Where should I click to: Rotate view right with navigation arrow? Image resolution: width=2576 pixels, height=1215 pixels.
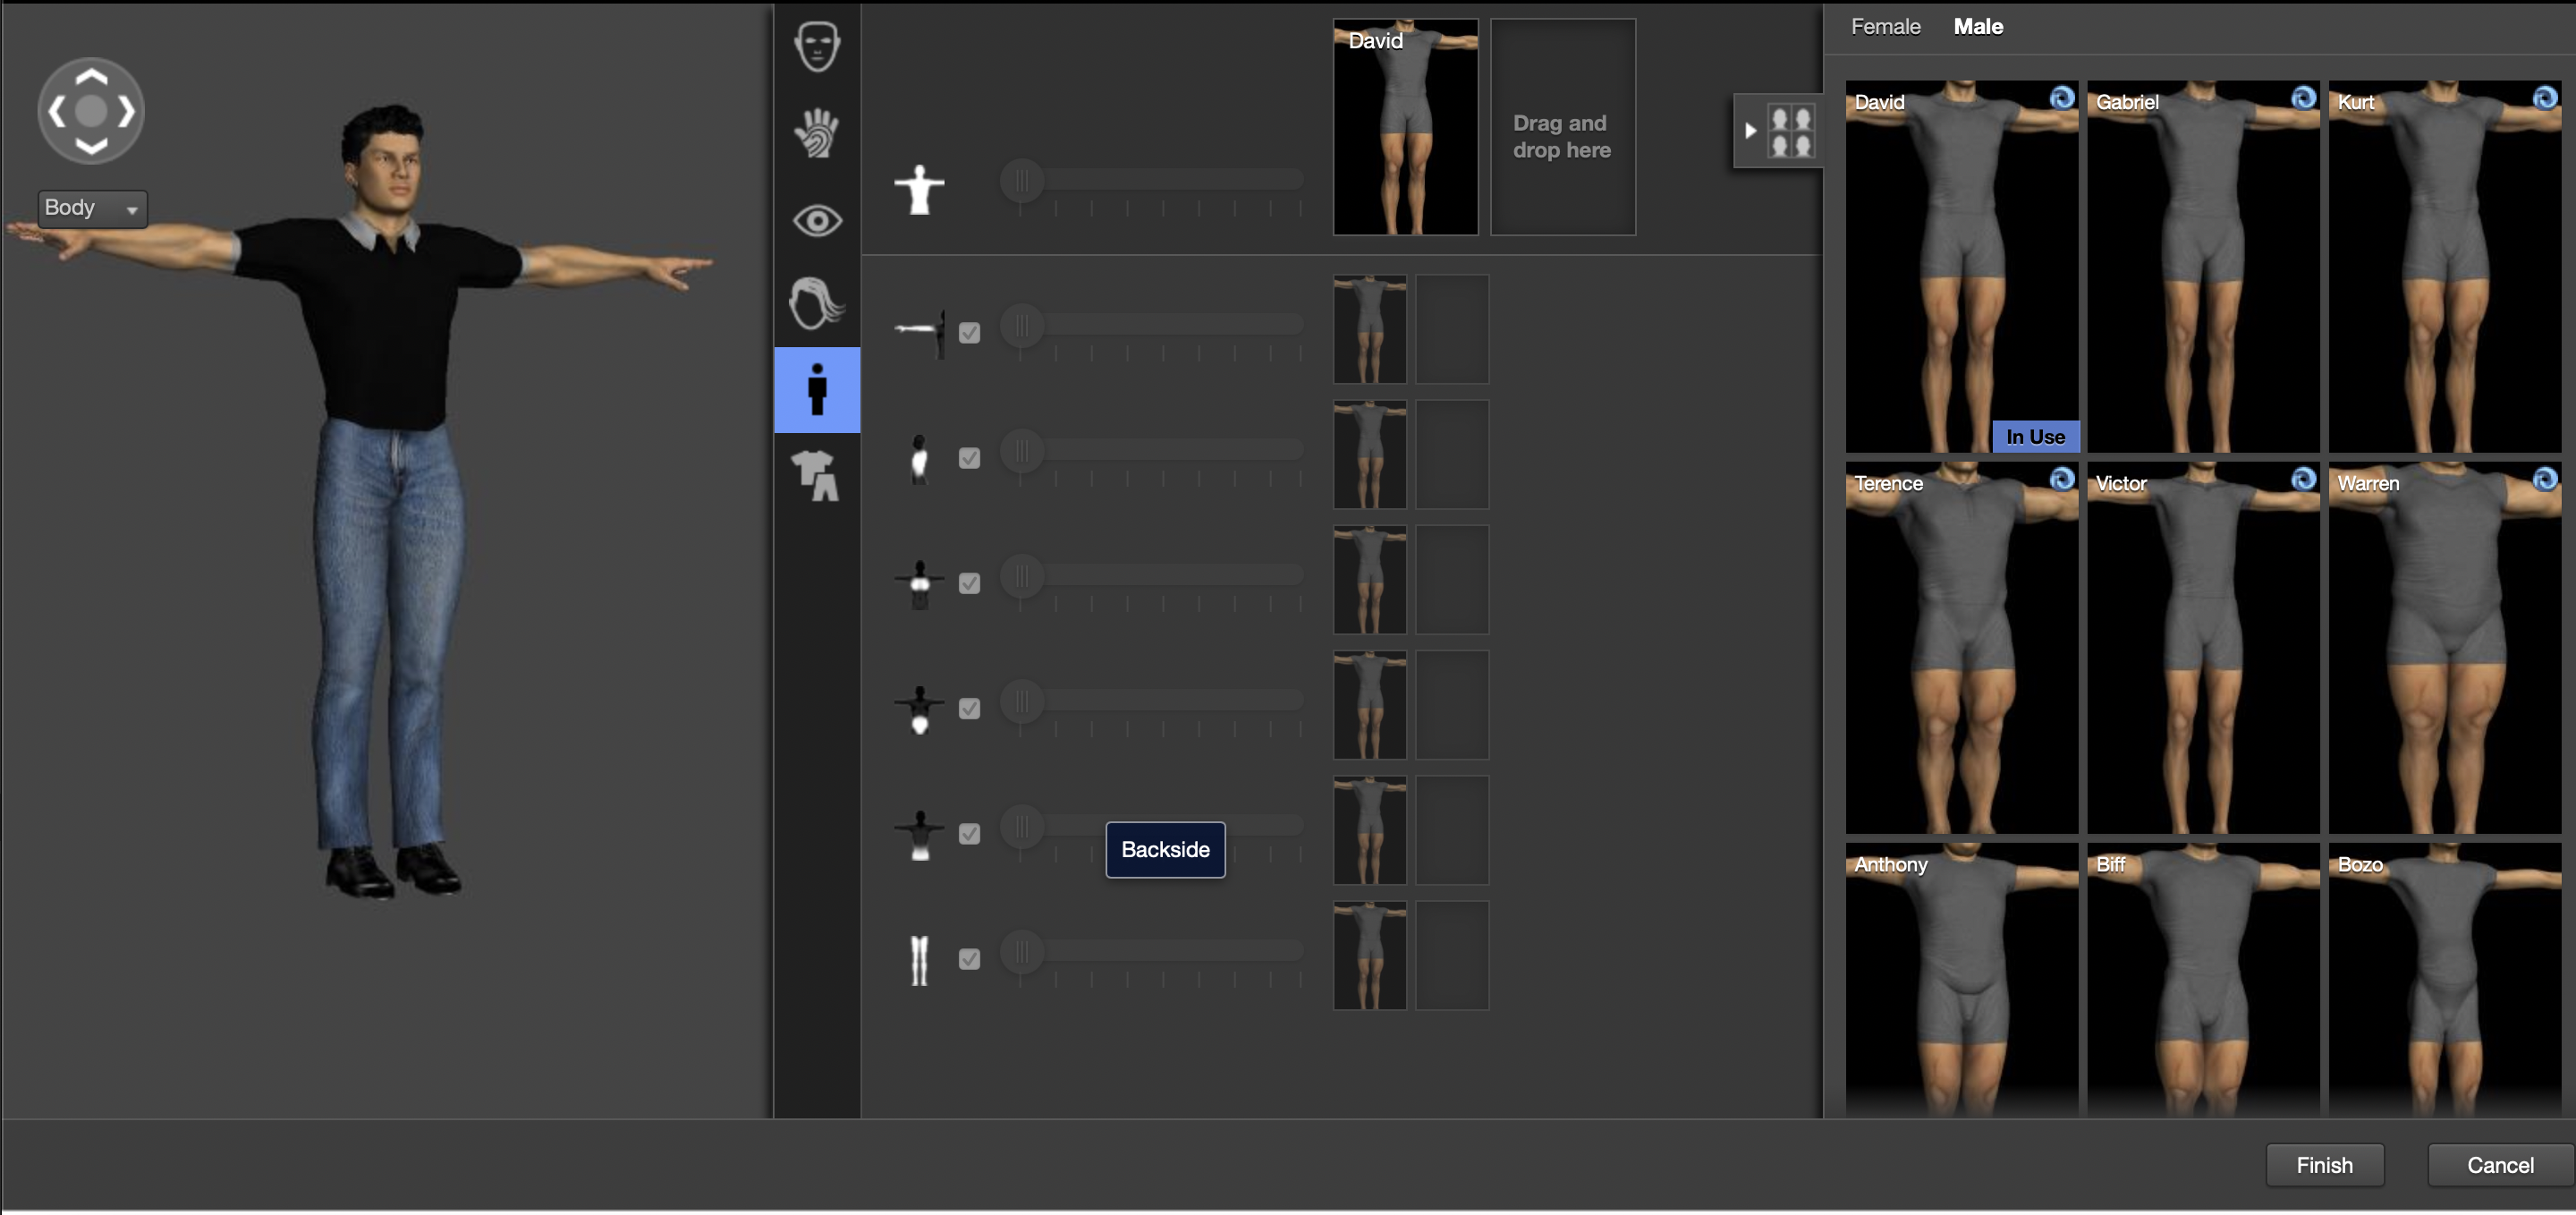pos(126,111)
